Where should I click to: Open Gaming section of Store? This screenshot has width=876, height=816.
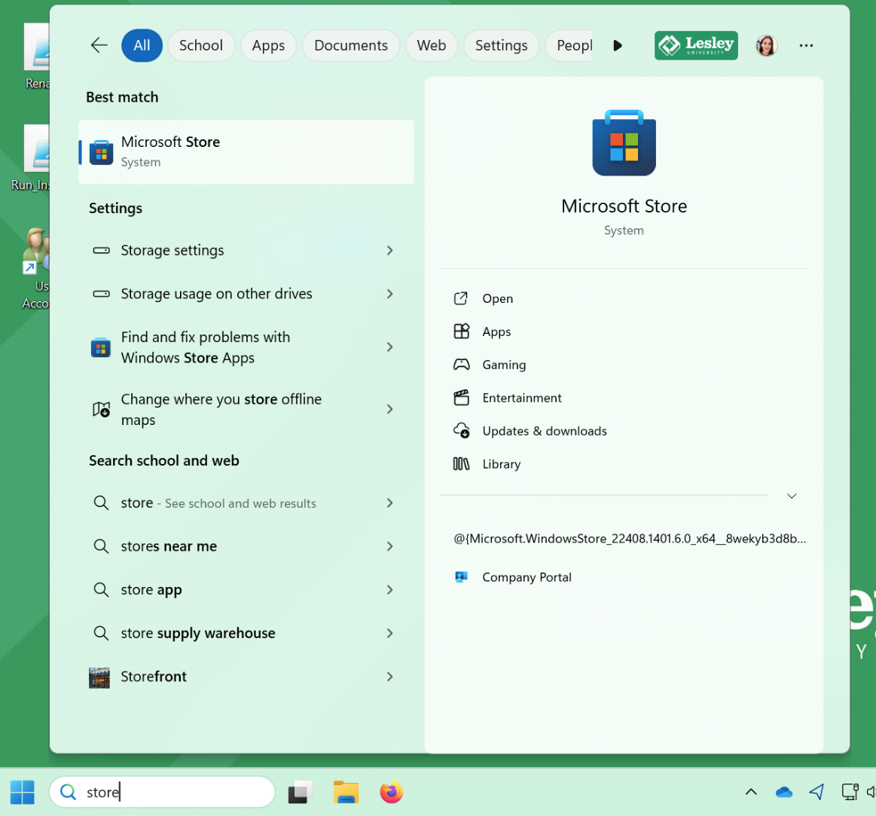624,365
